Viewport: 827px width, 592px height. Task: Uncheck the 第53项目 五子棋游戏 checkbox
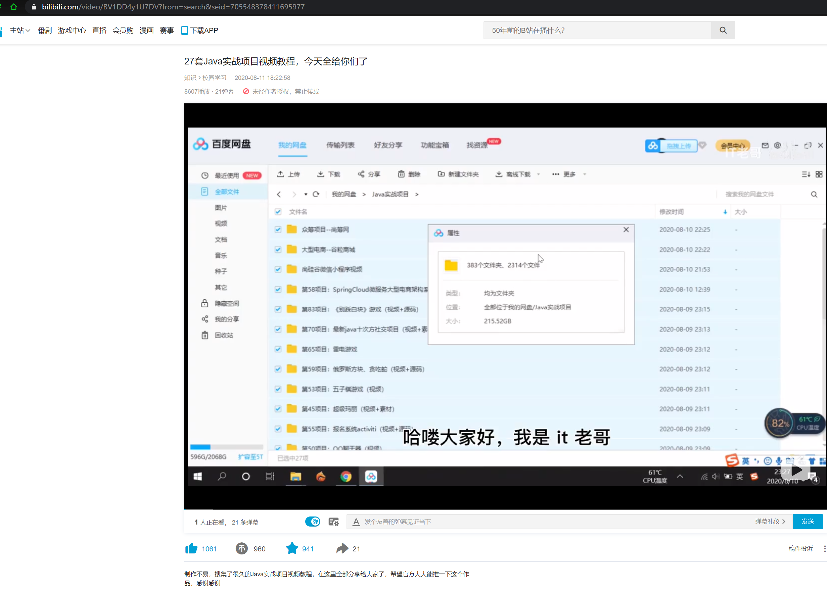(278, 389)
